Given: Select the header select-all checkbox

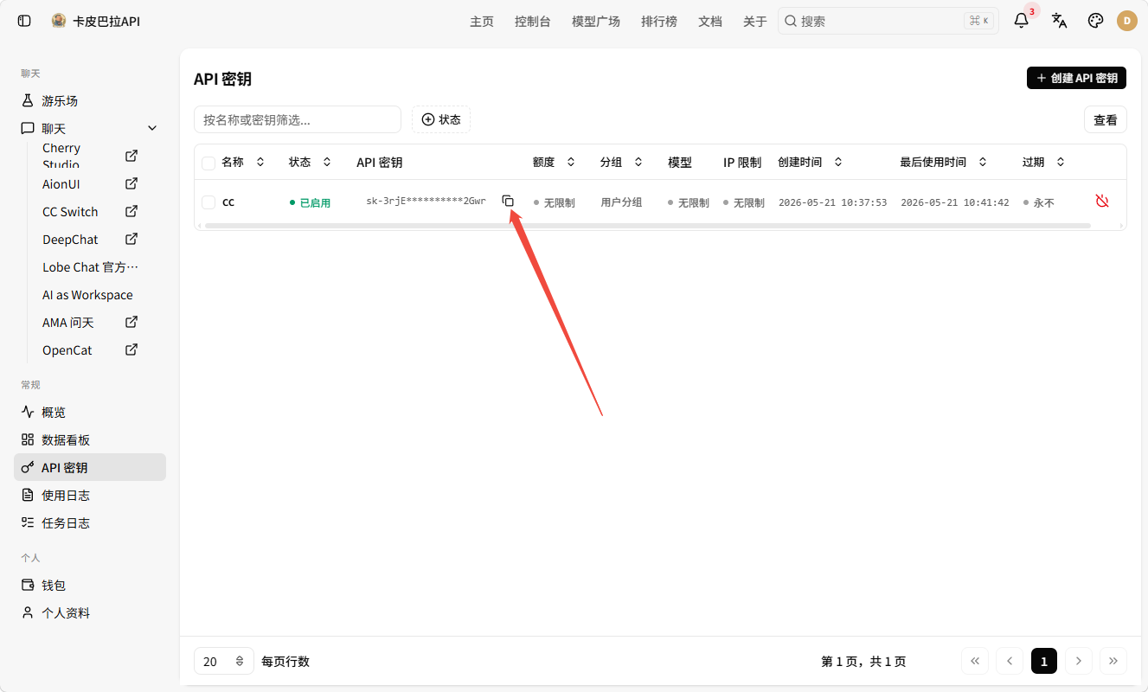Looking at the screenshot, I should [x=208, y=163].
